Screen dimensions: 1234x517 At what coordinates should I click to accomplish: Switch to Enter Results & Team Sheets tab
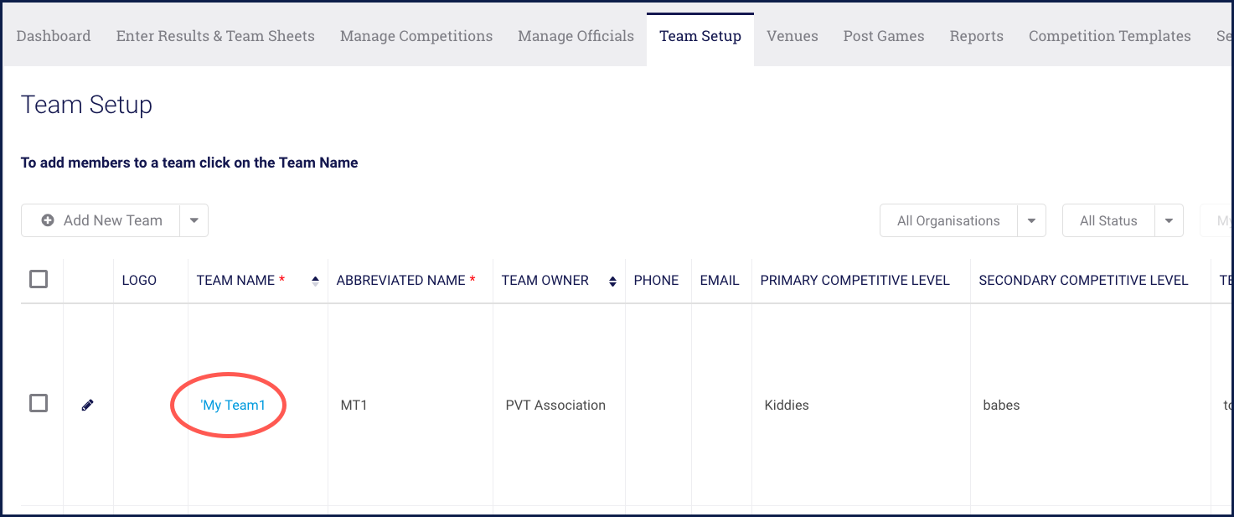pyautogui.click(x=215, y=36)
